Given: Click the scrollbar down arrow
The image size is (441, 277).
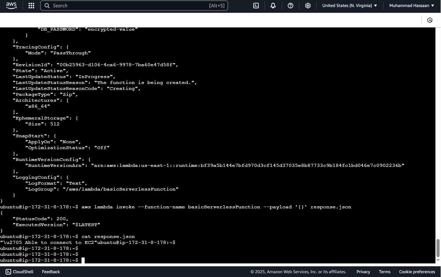Looking at the screenshot, I should click(x=438, y=260).
